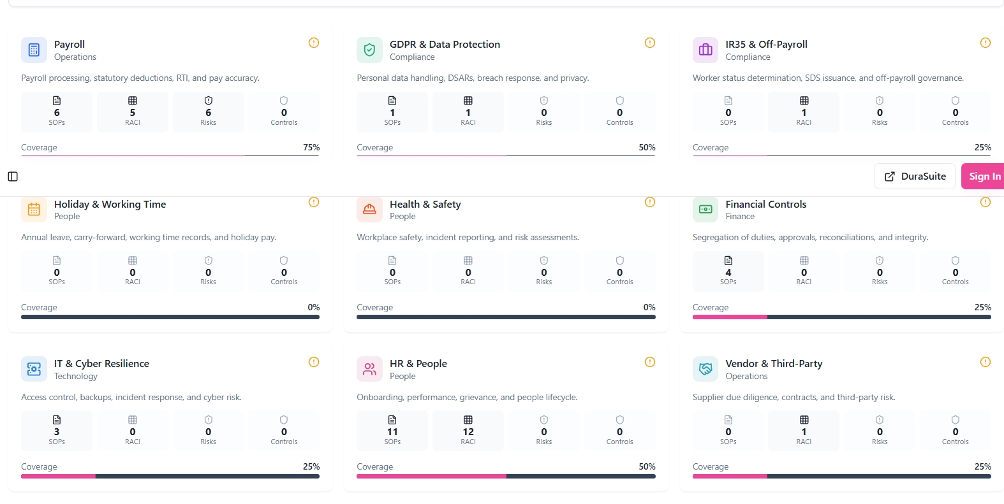Click the HR & People coverage progress bar

506,476
